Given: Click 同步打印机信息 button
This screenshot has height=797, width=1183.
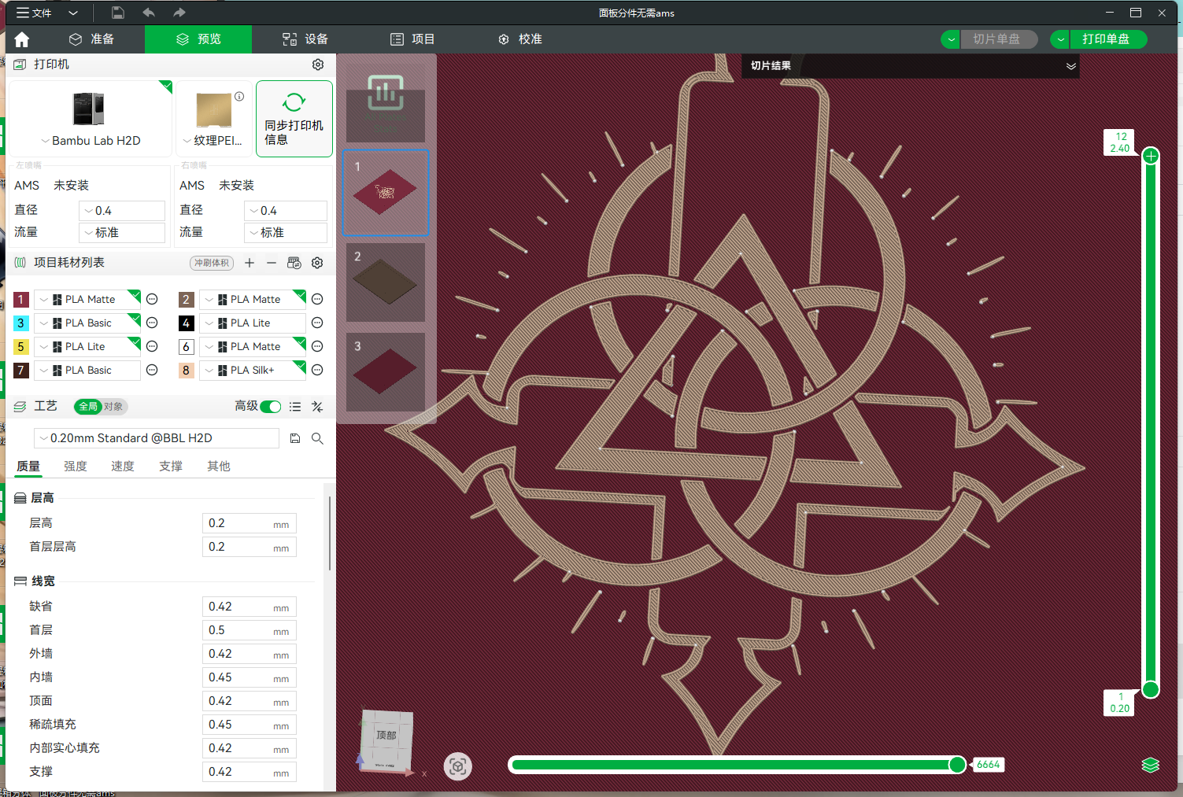Looking at the screenshot, I should (294, 119).
